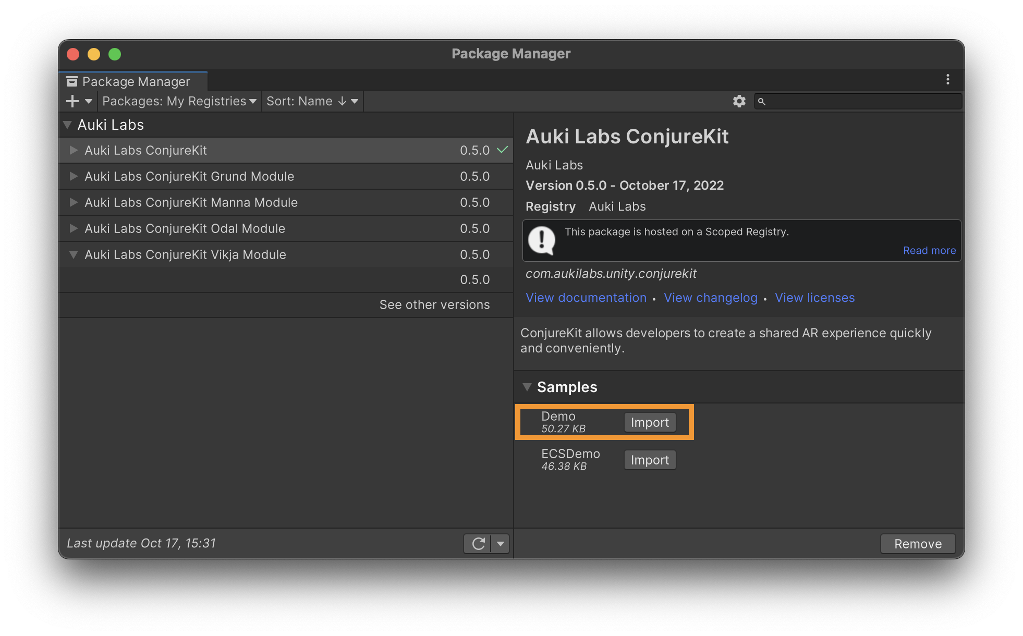This screenshot has width=1023, height=636.
Task: Click the Demo 50.27 KB label
Action: 563,422
